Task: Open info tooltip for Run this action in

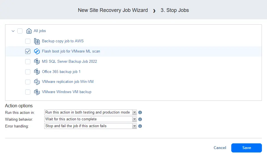Action: [140, 112]
